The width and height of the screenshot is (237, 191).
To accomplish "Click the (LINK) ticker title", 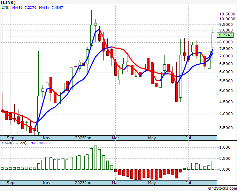I will 8,2.
